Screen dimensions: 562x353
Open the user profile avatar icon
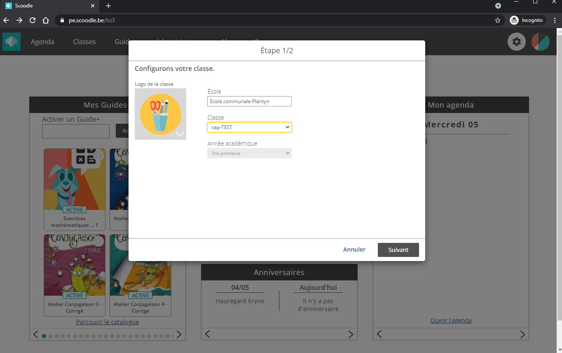[540, 42]
